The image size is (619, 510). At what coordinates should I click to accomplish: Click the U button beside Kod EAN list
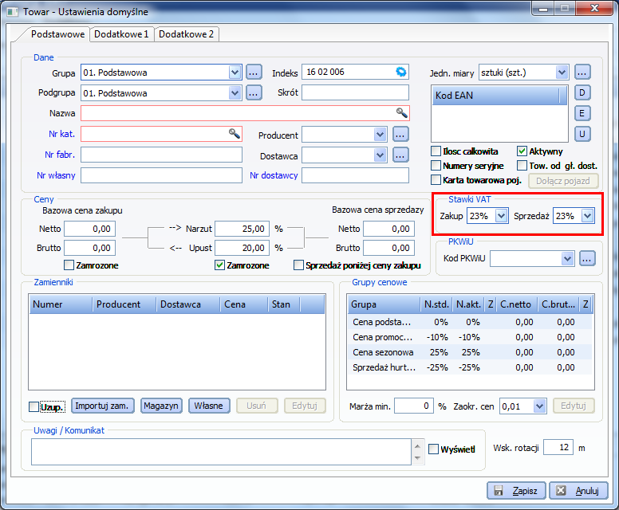(582, 134)
